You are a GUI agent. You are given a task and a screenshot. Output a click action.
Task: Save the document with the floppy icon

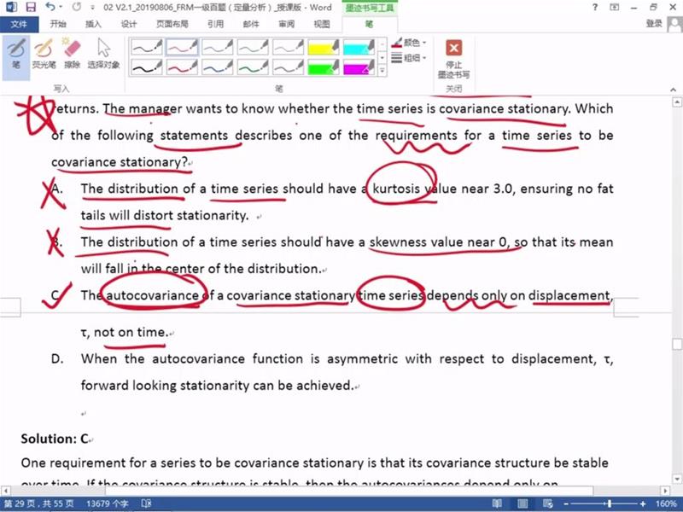point(31,7)
